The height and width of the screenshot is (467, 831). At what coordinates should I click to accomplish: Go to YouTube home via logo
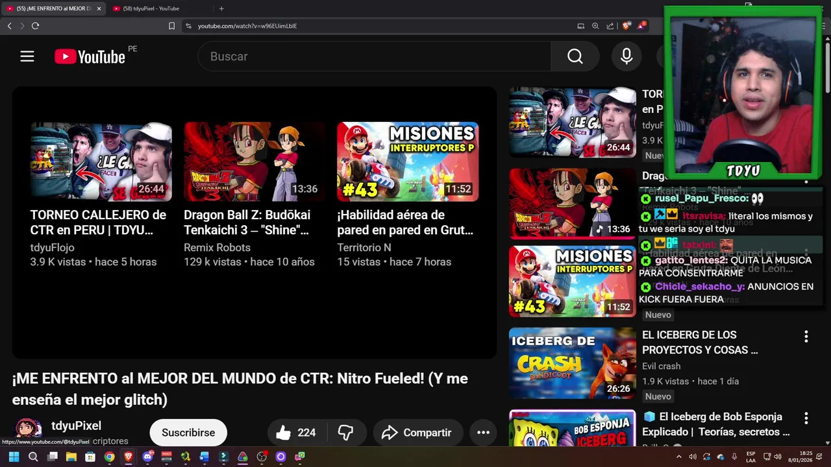tap(90, 56)
